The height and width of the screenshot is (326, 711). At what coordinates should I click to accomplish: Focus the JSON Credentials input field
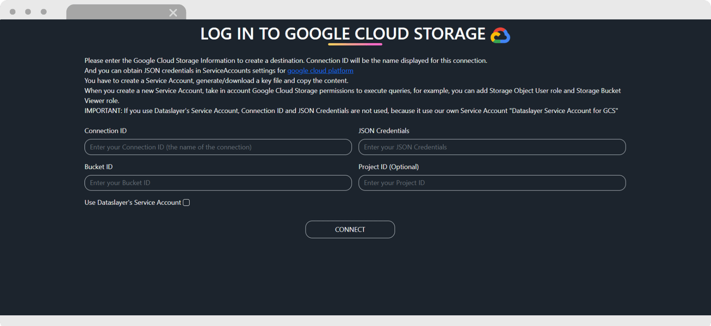[x=492, y=147]
